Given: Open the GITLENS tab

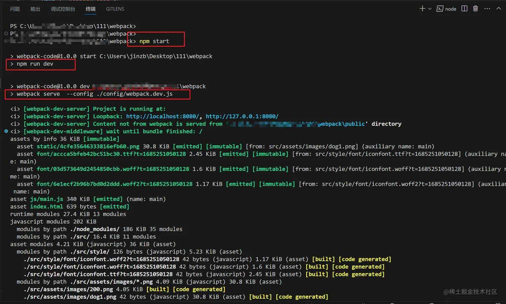Looking at the screenshot, I should pos(115,9).
